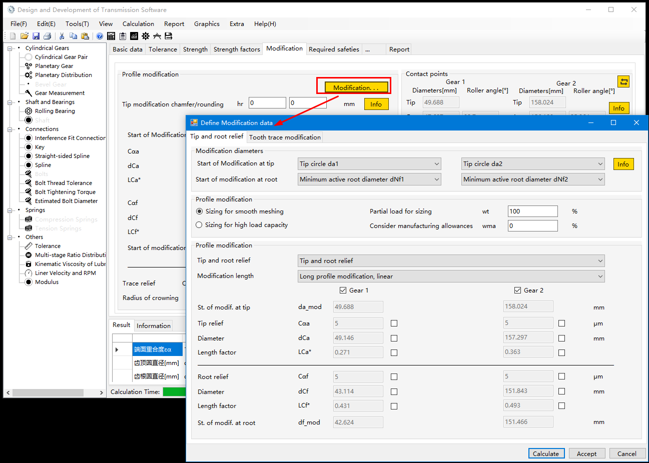Click the Bolt Thread Tolerance icon
Image resolution: width=649 pixels, height=463 pixels.
[x=29, y=183]
